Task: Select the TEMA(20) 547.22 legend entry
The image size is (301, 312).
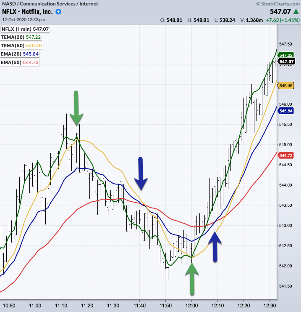Action: [x=21, y=37]
